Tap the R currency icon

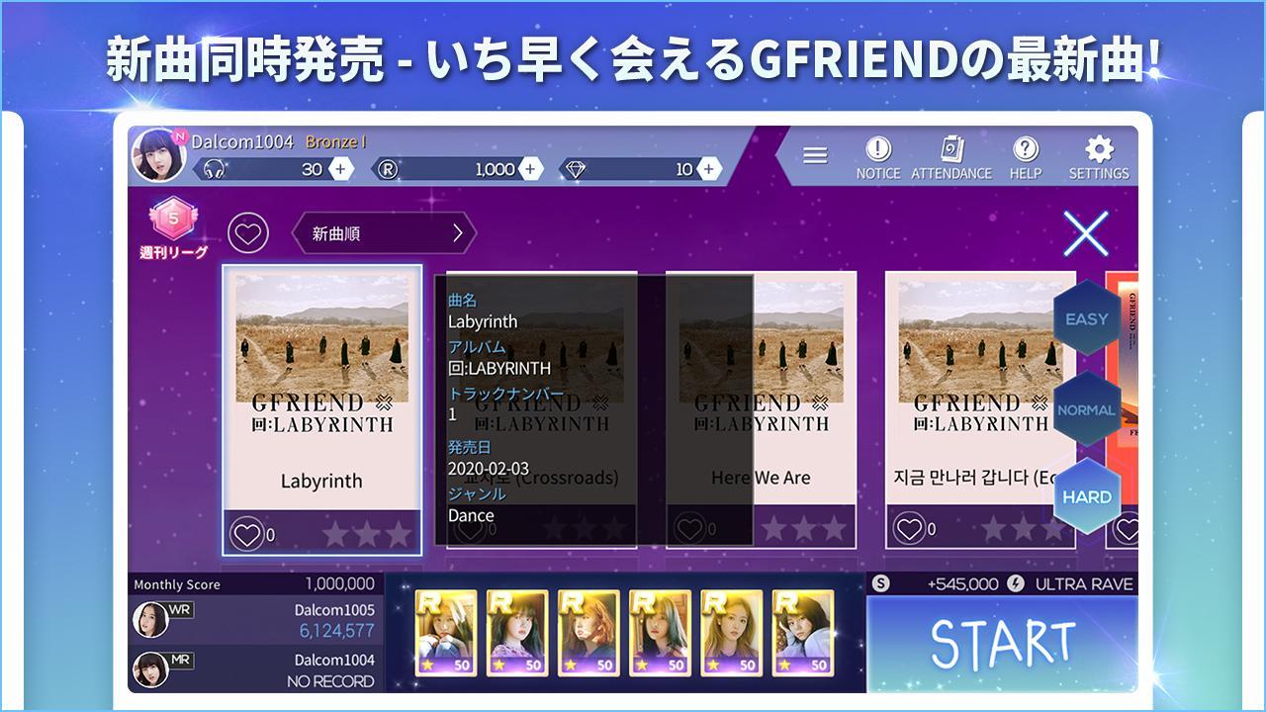tap(388, 169)
